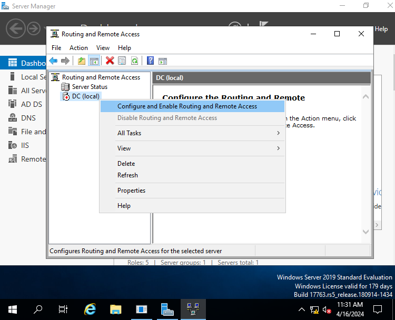Image resolution: width=395 pixels, height=320 pixels.
Task: Click Server Manager horizontal scroll right arrow
Action: 377,225
